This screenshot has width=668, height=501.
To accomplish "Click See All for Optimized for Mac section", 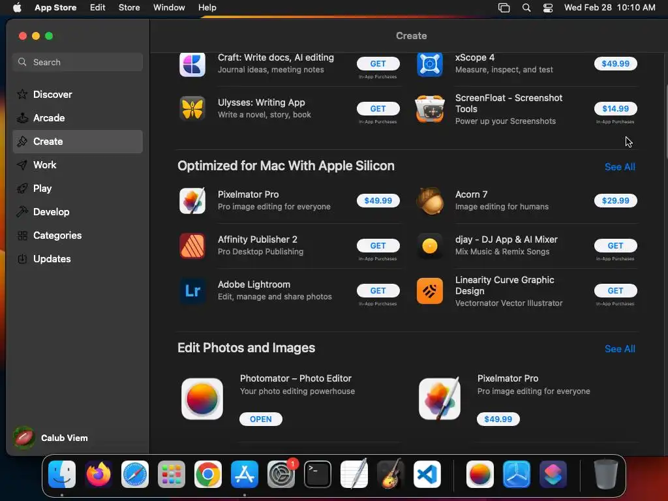I will click(x=620, y=167).
